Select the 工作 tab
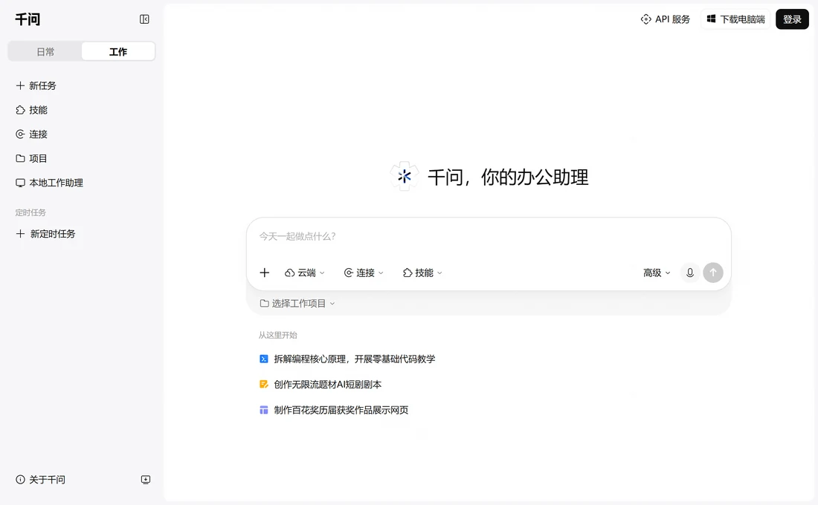 coord(118,51)
